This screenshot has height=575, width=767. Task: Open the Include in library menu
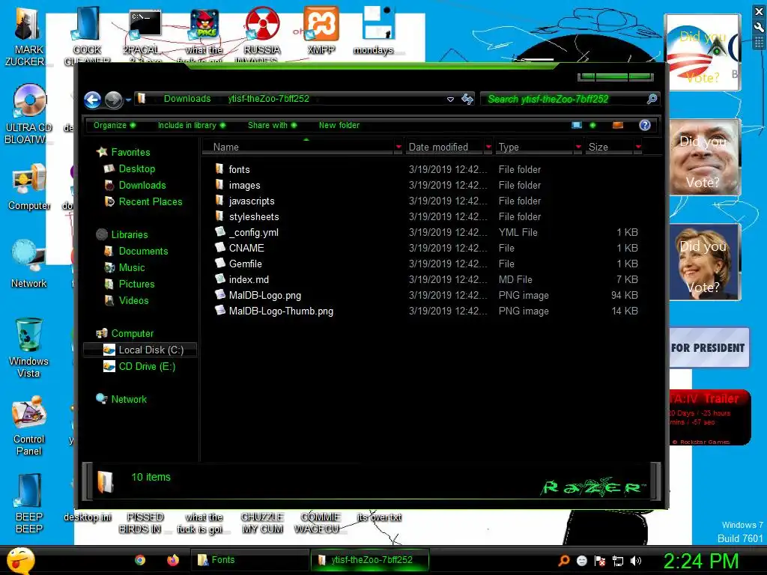coord(191,125)
